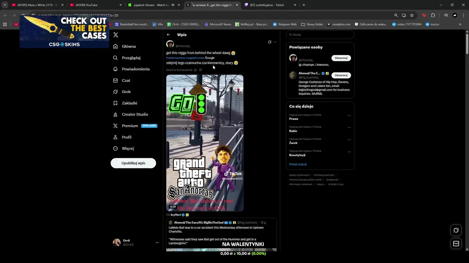Open account menu dots next to Orrti
Image resolution: width=469 pixels, height=263 pixels.
(x=157, y=243)
